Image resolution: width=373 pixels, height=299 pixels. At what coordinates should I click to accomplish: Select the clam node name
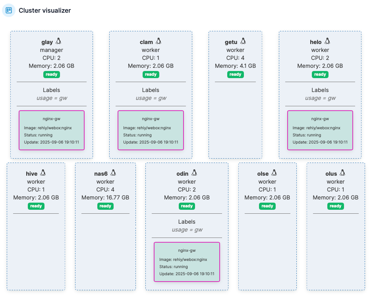click(x=146, y=42)
